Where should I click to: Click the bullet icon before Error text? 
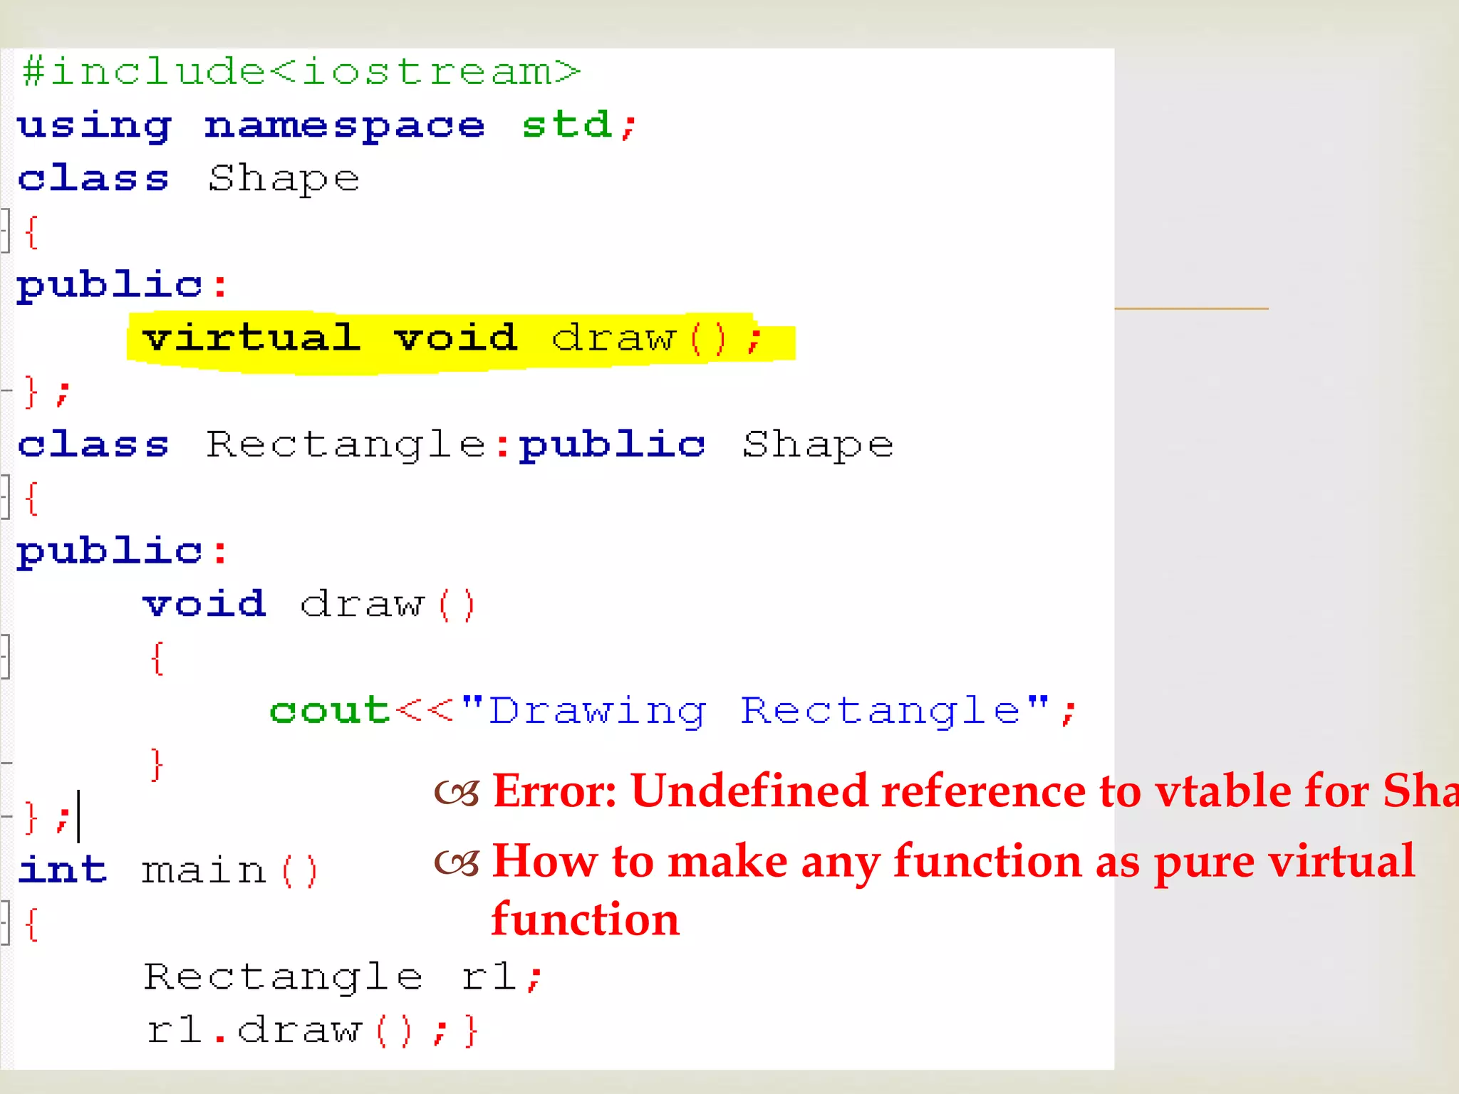(457, 793)
